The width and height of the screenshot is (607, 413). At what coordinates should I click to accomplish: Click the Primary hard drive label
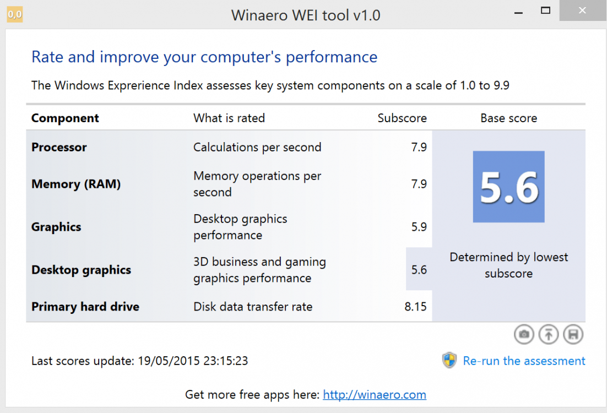pos(85,307)
